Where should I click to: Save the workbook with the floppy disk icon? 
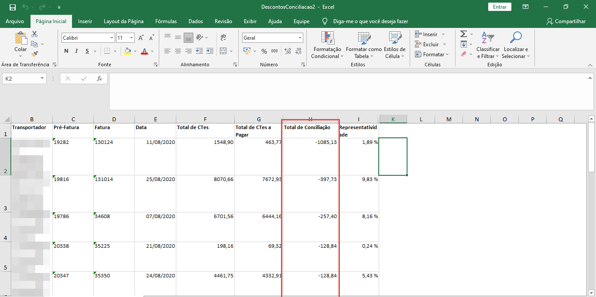[x=13, y=7]
